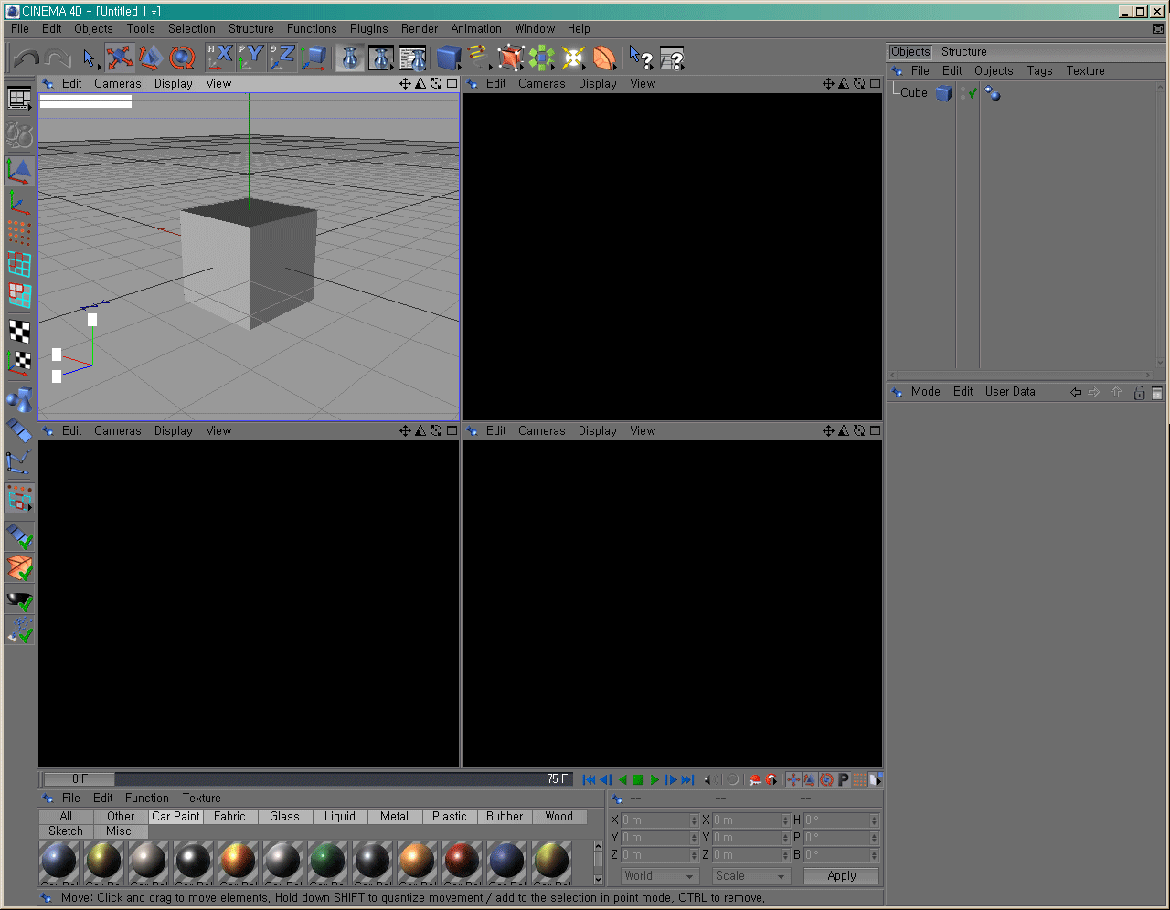Activate the Rotate tool

pos(182,58)
